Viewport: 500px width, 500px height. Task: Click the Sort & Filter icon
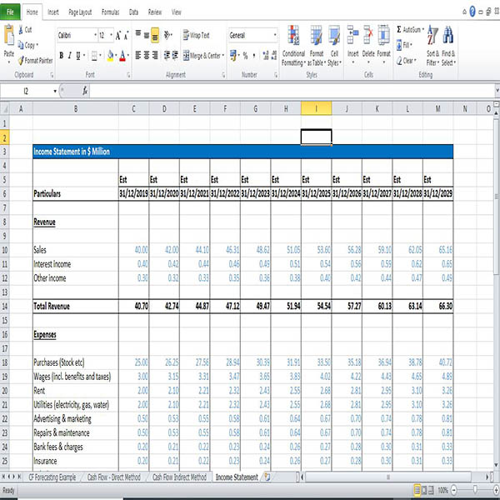pyautogui.click(x=432, y=35)
